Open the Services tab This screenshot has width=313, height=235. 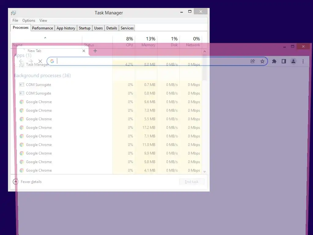point(127,28)
